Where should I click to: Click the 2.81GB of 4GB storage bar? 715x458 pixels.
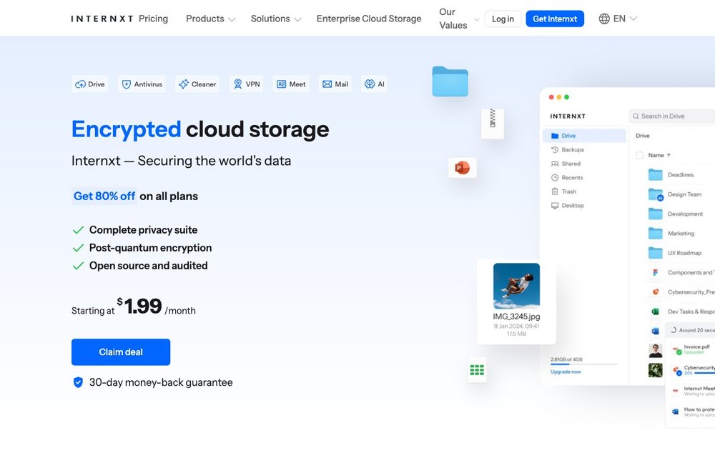point(583,364)
